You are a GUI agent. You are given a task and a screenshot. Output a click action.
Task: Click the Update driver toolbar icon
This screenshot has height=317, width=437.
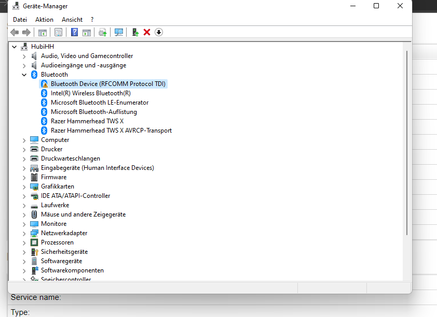(103, 32)
